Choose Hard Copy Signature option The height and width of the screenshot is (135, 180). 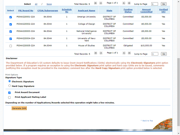click(10, 86)
